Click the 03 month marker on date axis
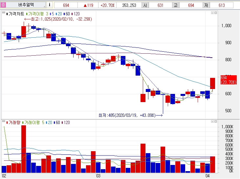 pyautogui.click(x=98, y=176)
